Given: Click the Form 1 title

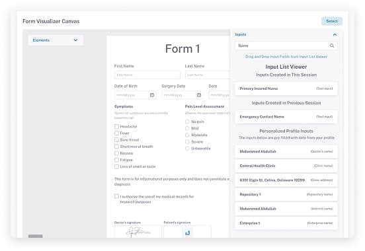Looking at the screenshot, I should 182,49.
